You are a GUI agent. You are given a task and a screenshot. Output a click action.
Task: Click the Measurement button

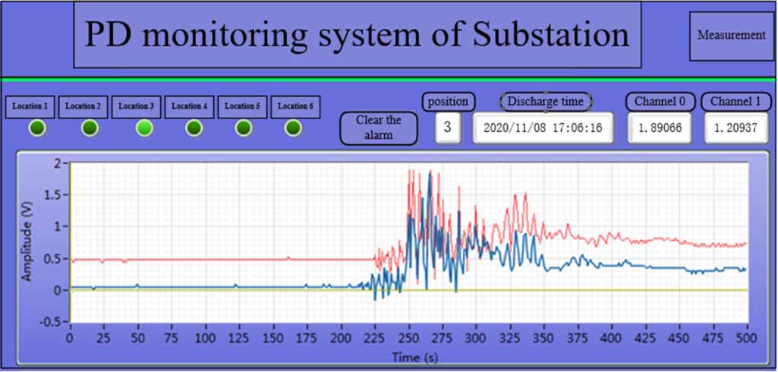732,36
